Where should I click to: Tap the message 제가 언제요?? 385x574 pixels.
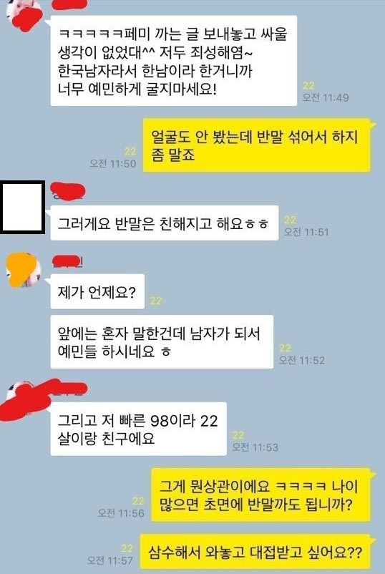click(x=97, y=291)
